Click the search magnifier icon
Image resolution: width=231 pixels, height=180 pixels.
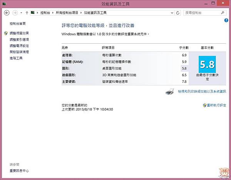point(223,13)
